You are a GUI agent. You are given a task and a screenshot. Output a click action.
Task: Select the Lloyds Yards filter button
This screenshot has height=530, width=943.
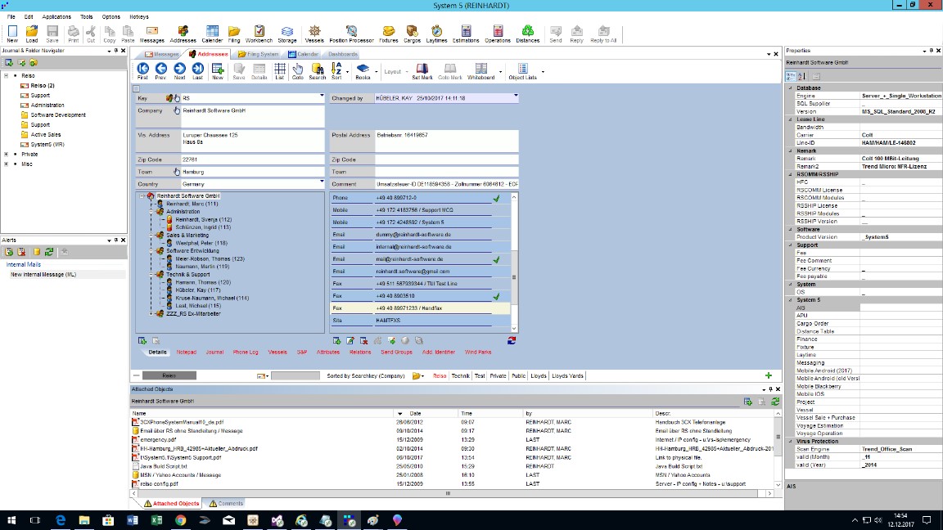coord(568,375)
